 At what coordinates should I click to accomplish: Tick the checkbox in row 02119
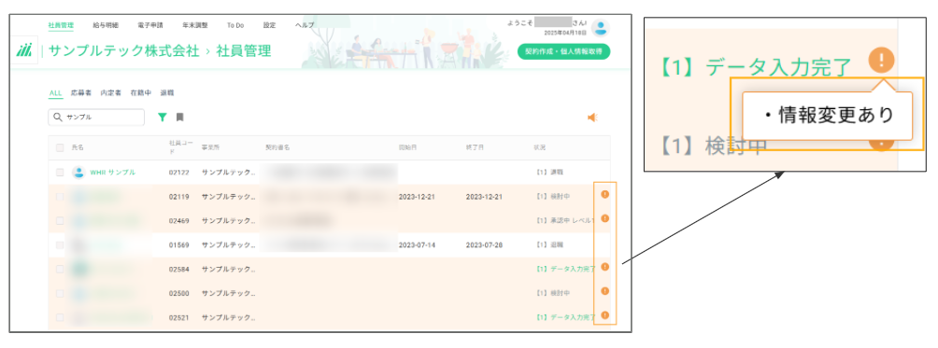(x=60, y=196)
